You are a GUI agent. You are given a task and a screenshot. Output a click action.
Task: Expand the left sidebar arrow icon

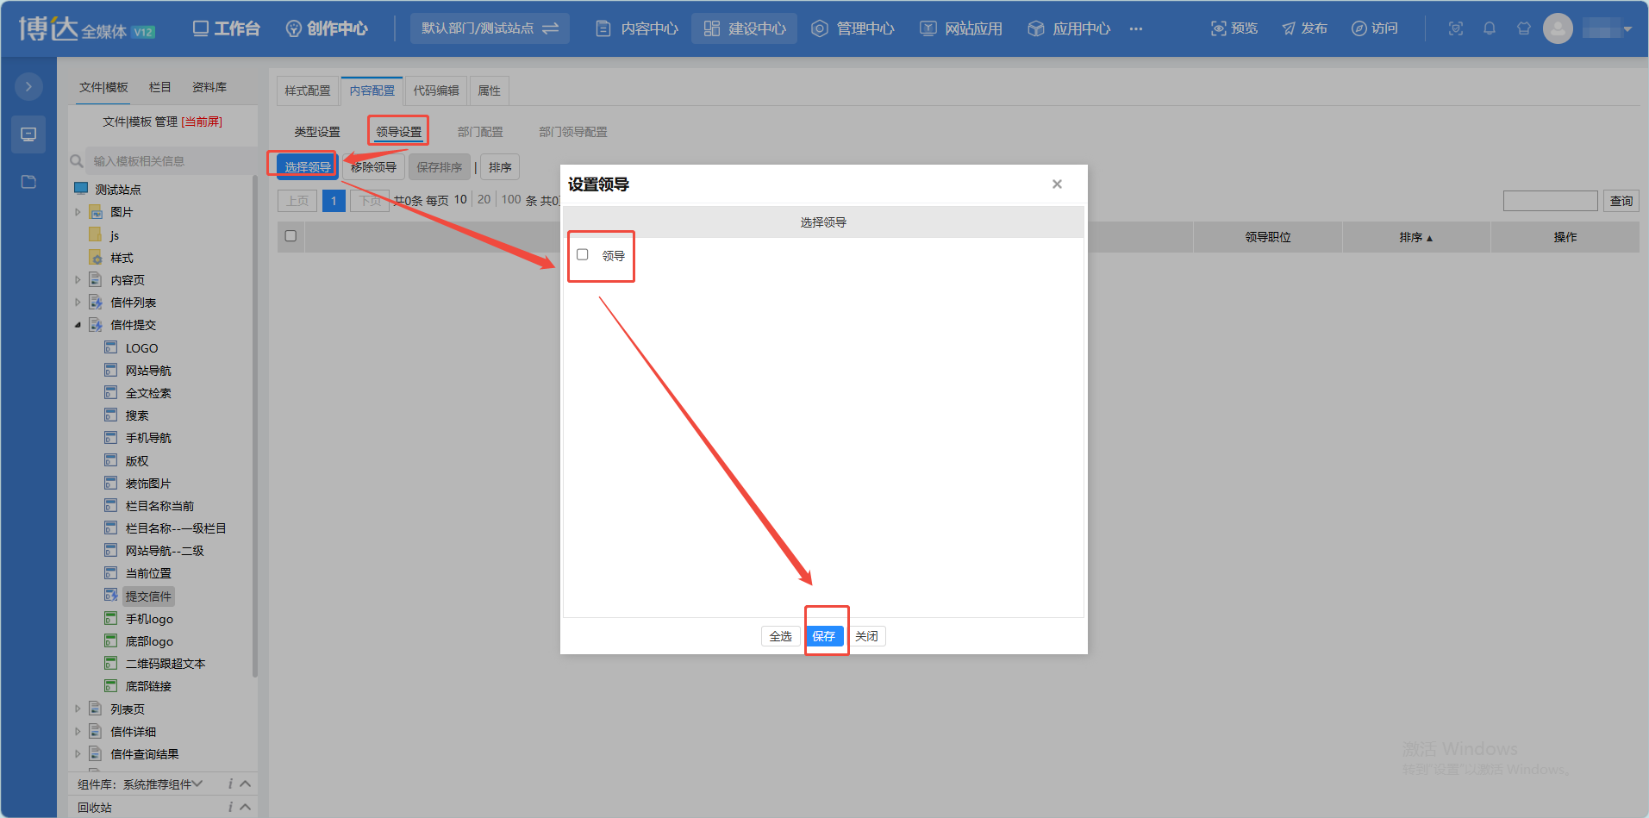click(28, 86)
